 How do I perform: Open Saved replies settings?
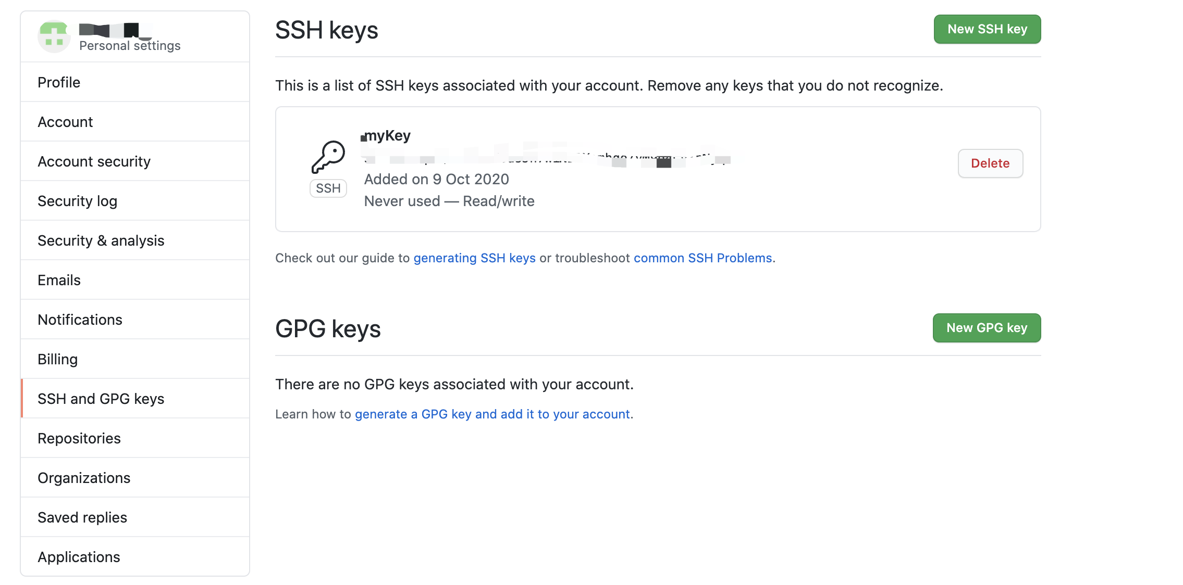tap(82, 517)
